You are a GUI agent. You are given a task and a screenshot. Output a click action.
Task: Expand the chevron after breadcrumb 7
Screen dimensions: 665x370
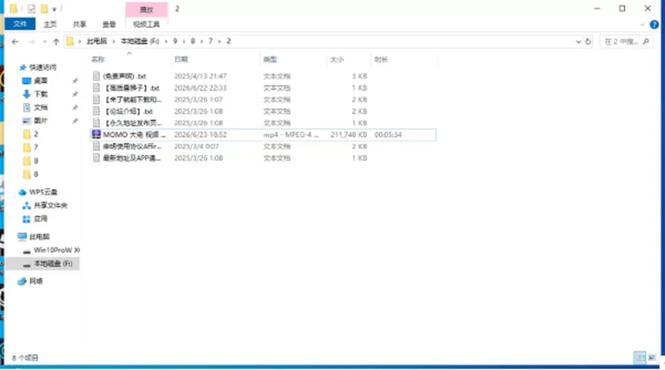point(220,41)
